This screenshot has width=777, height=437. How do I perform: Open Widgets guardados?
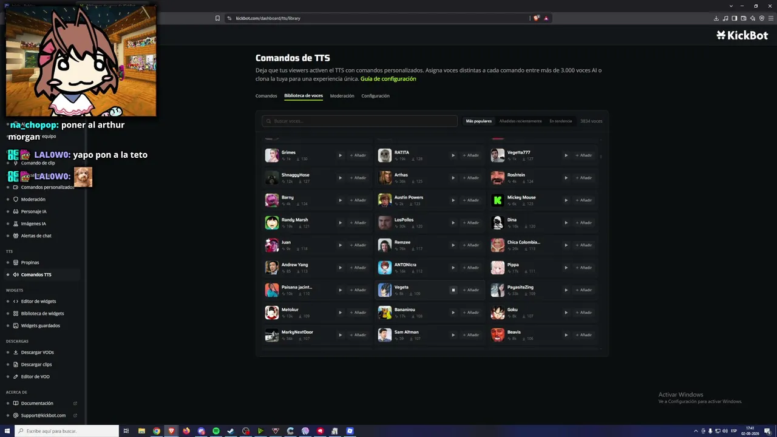(41, 325)
